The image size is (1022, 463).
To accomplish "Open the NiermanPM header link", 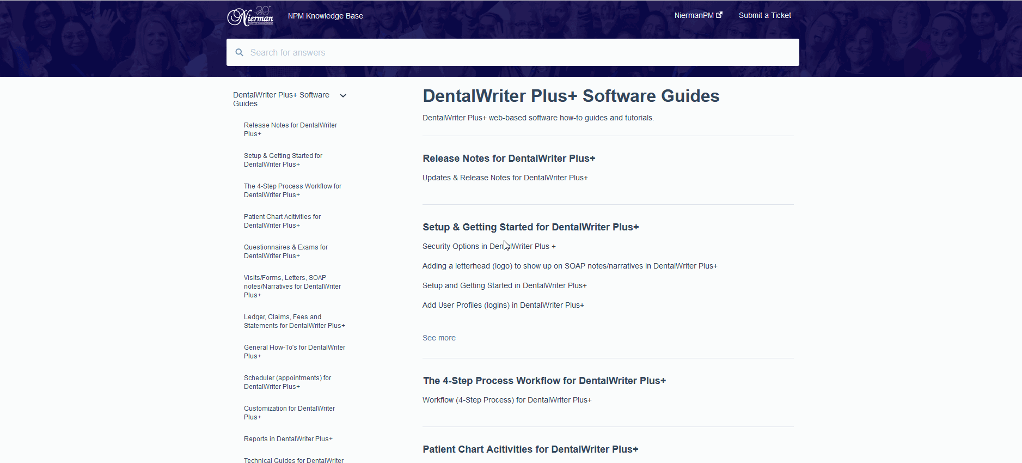I will point(698,15).
